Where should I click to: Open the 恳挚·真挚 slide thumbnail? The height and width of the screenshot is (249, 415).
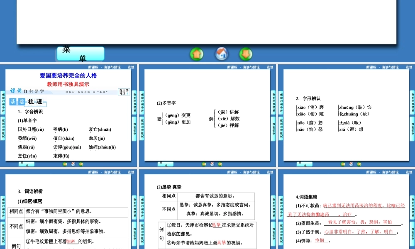pyautogui.click(x=207, y=209)
